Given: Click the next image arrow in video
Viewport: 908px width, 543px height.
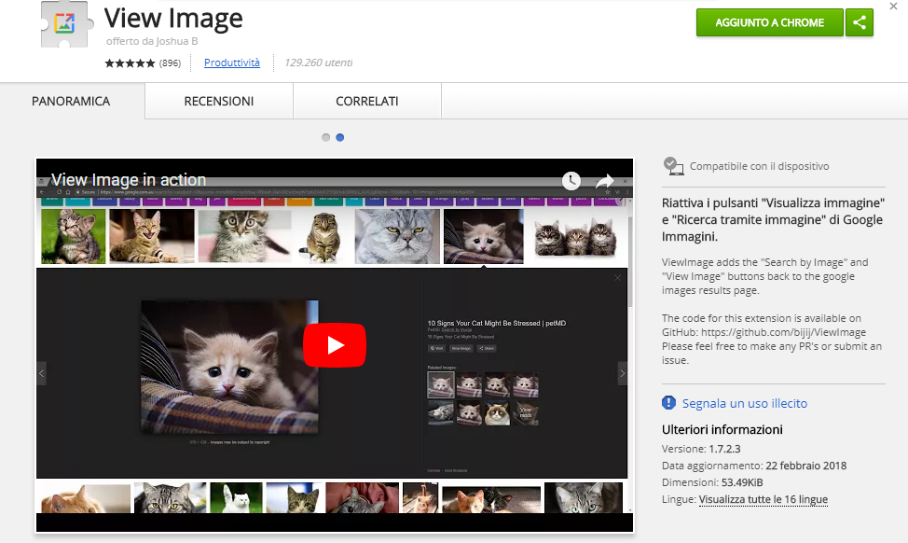Looking at the screenshot, I should coord(623,373).
